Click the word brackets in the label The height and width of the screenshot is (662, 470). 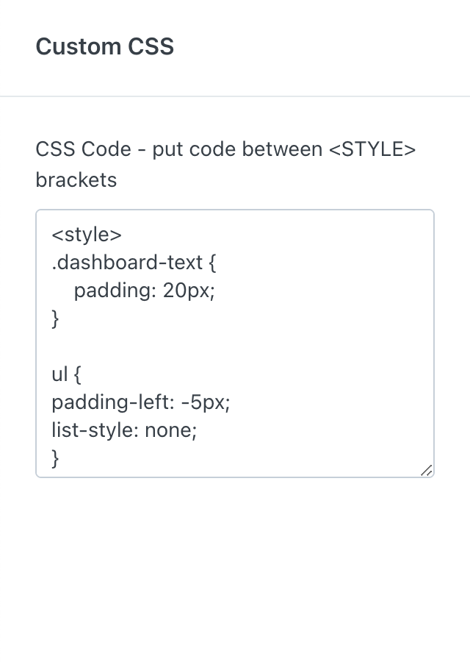pyautogui.click(x=76, y=179)
